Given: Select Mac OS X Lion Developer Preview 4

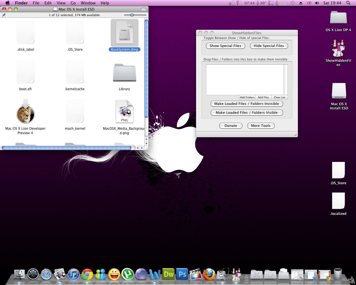Looking at the screenshot, I should point(25,117).
